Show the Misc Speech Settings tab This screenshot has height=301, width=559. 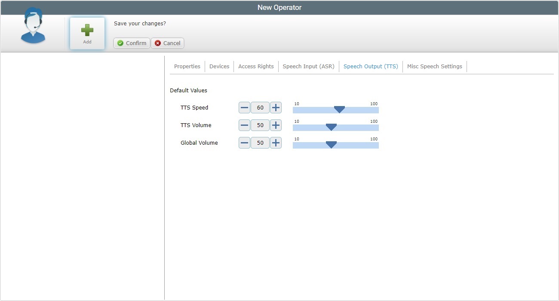pos(434,67)
